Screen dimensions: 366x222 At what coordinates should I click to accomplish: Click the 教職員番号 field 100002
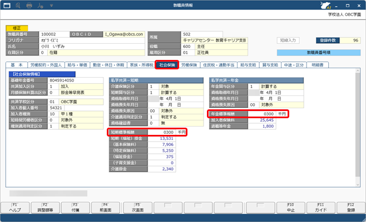pos(54,34)
